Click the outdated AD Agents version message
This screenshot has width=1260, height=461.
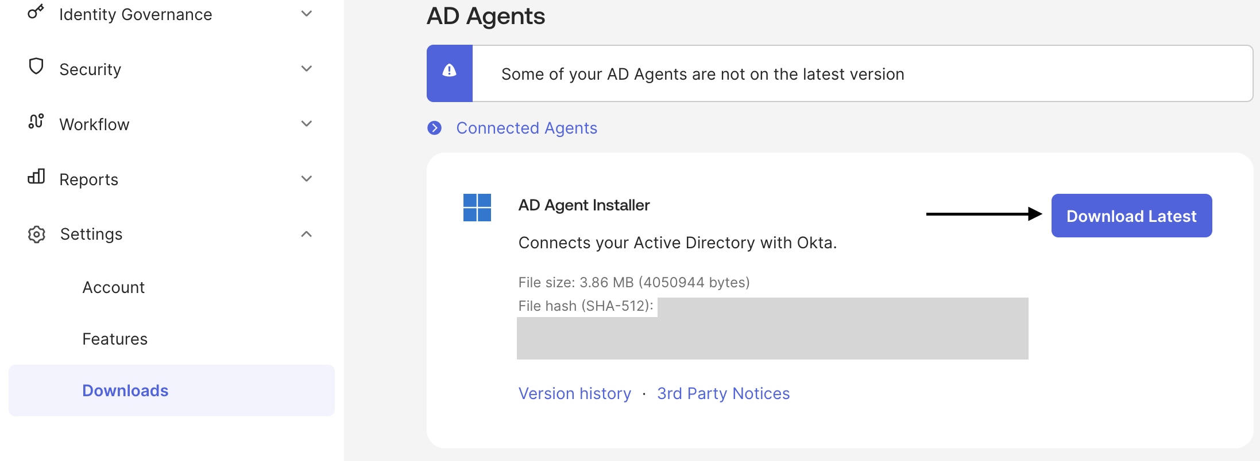pyautogui.click(x=703, y=74)
